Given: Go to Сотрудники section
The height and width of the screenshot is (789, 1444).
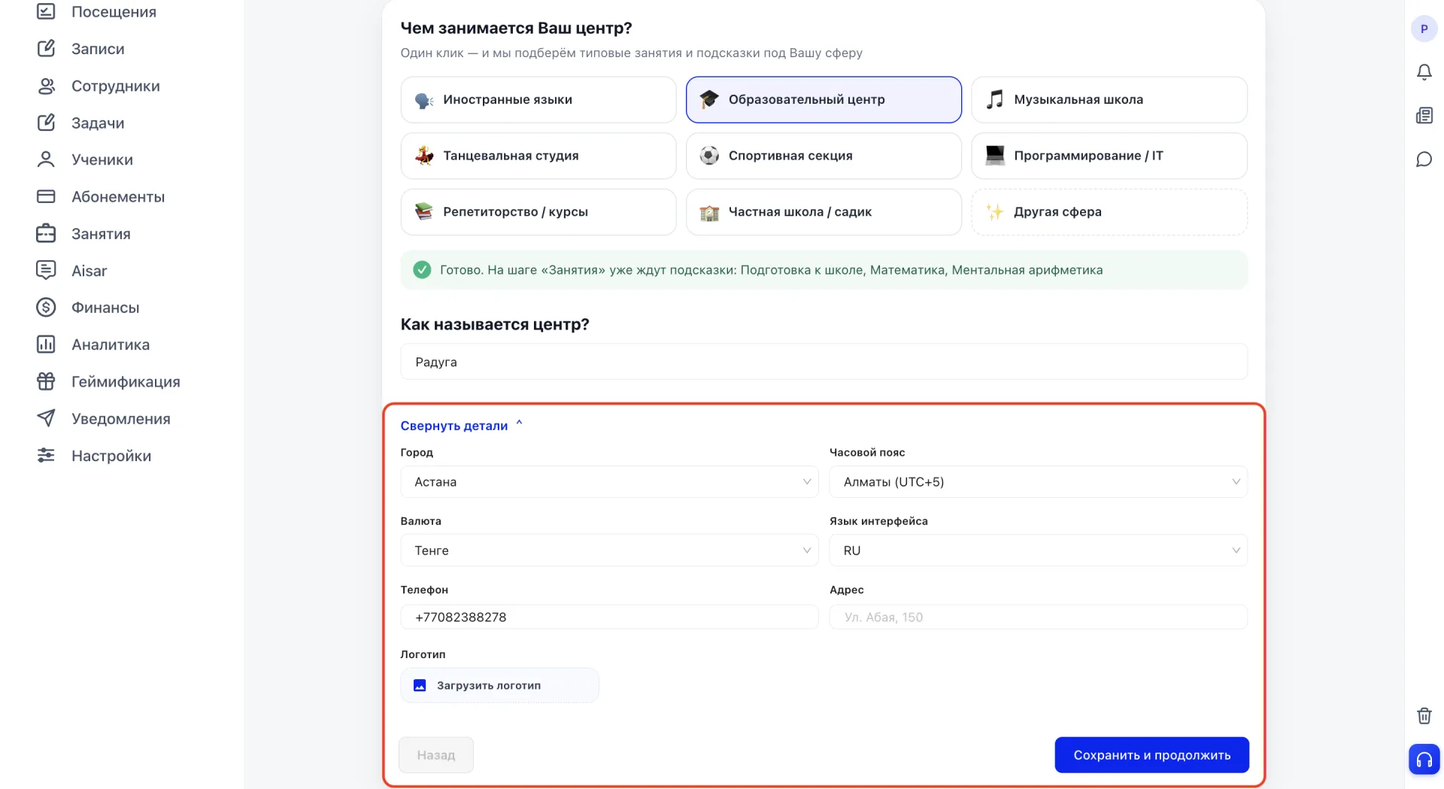Looking at the screenshot, I should click(x=116, y=86).
